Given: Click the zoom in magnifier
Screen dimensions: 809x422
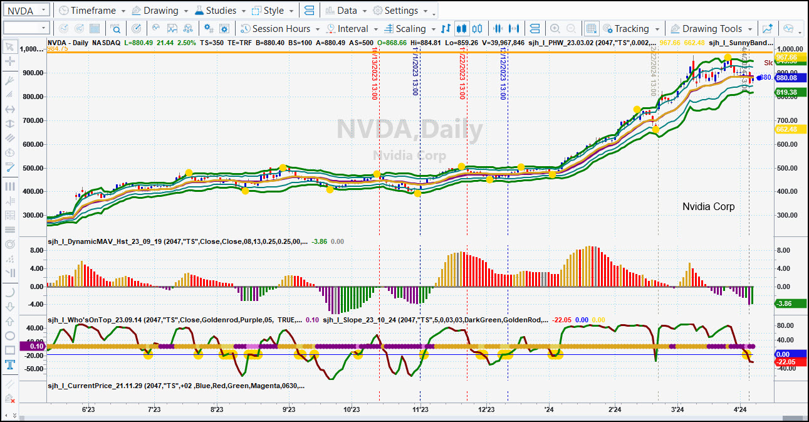Looking at the screenshot, I should coord(555,29).
